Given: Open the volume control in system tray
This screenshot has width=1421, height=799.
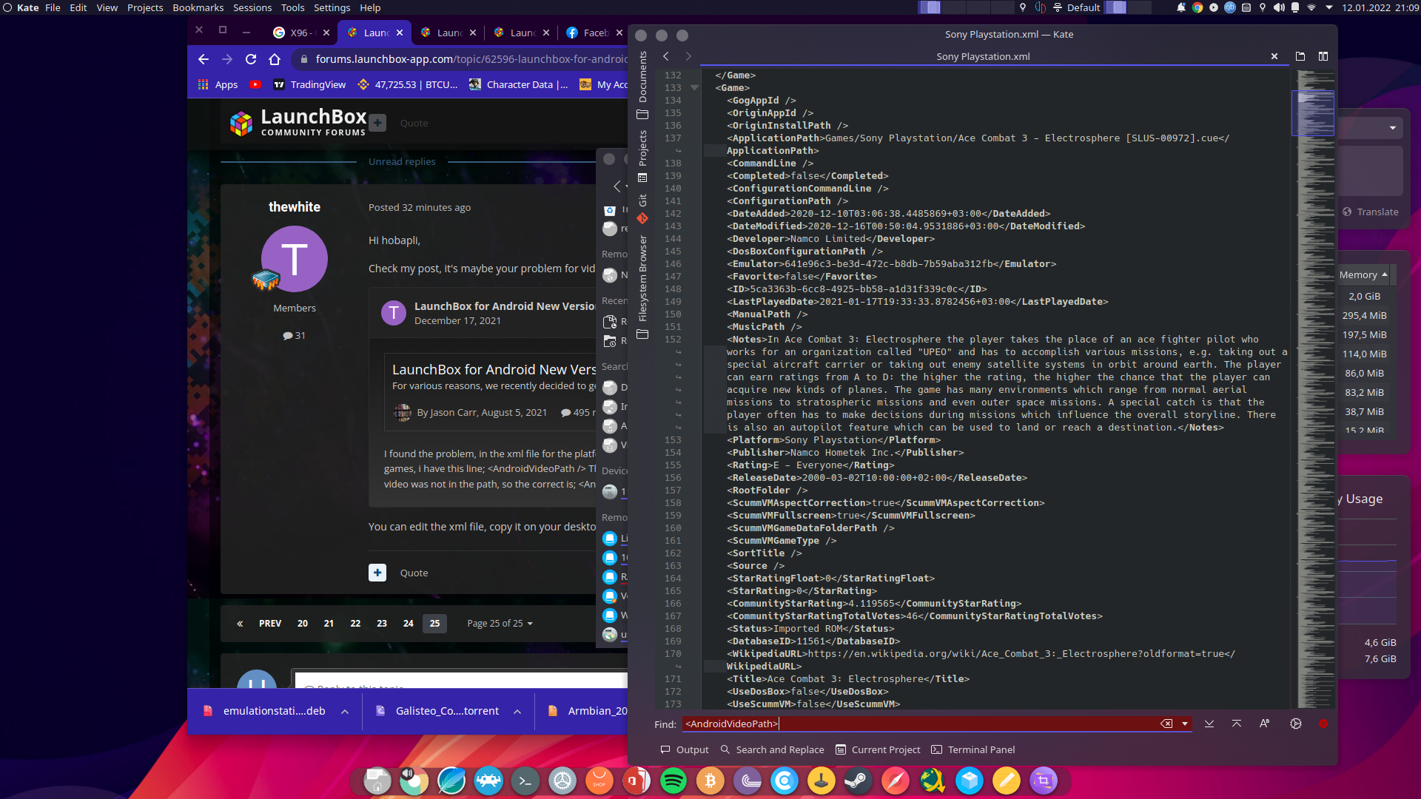Looking at the screenshot, I should tap(1279, 7).
